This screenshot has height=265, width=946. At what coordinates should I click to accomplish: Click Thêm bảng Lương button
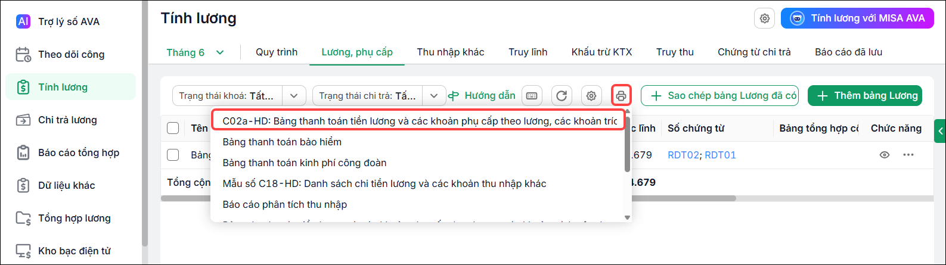click(865, 96)
